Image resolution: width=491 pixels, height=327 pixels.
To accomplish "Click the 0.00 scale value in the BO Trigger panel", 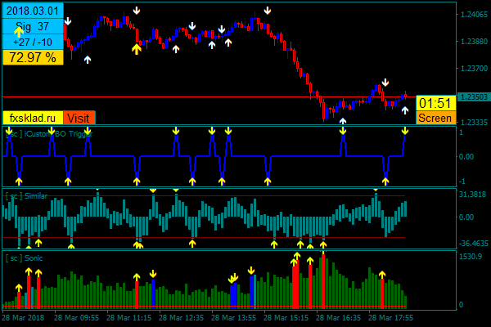I will [466, 156].
